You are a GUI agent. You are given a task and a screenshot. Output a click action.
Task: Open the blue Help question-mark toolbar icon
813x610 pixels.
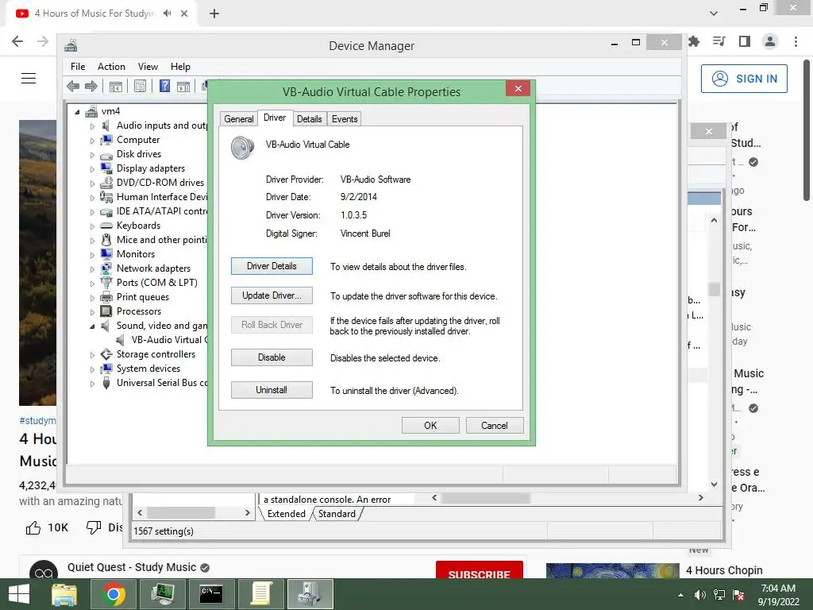click(x=164, y=86)
